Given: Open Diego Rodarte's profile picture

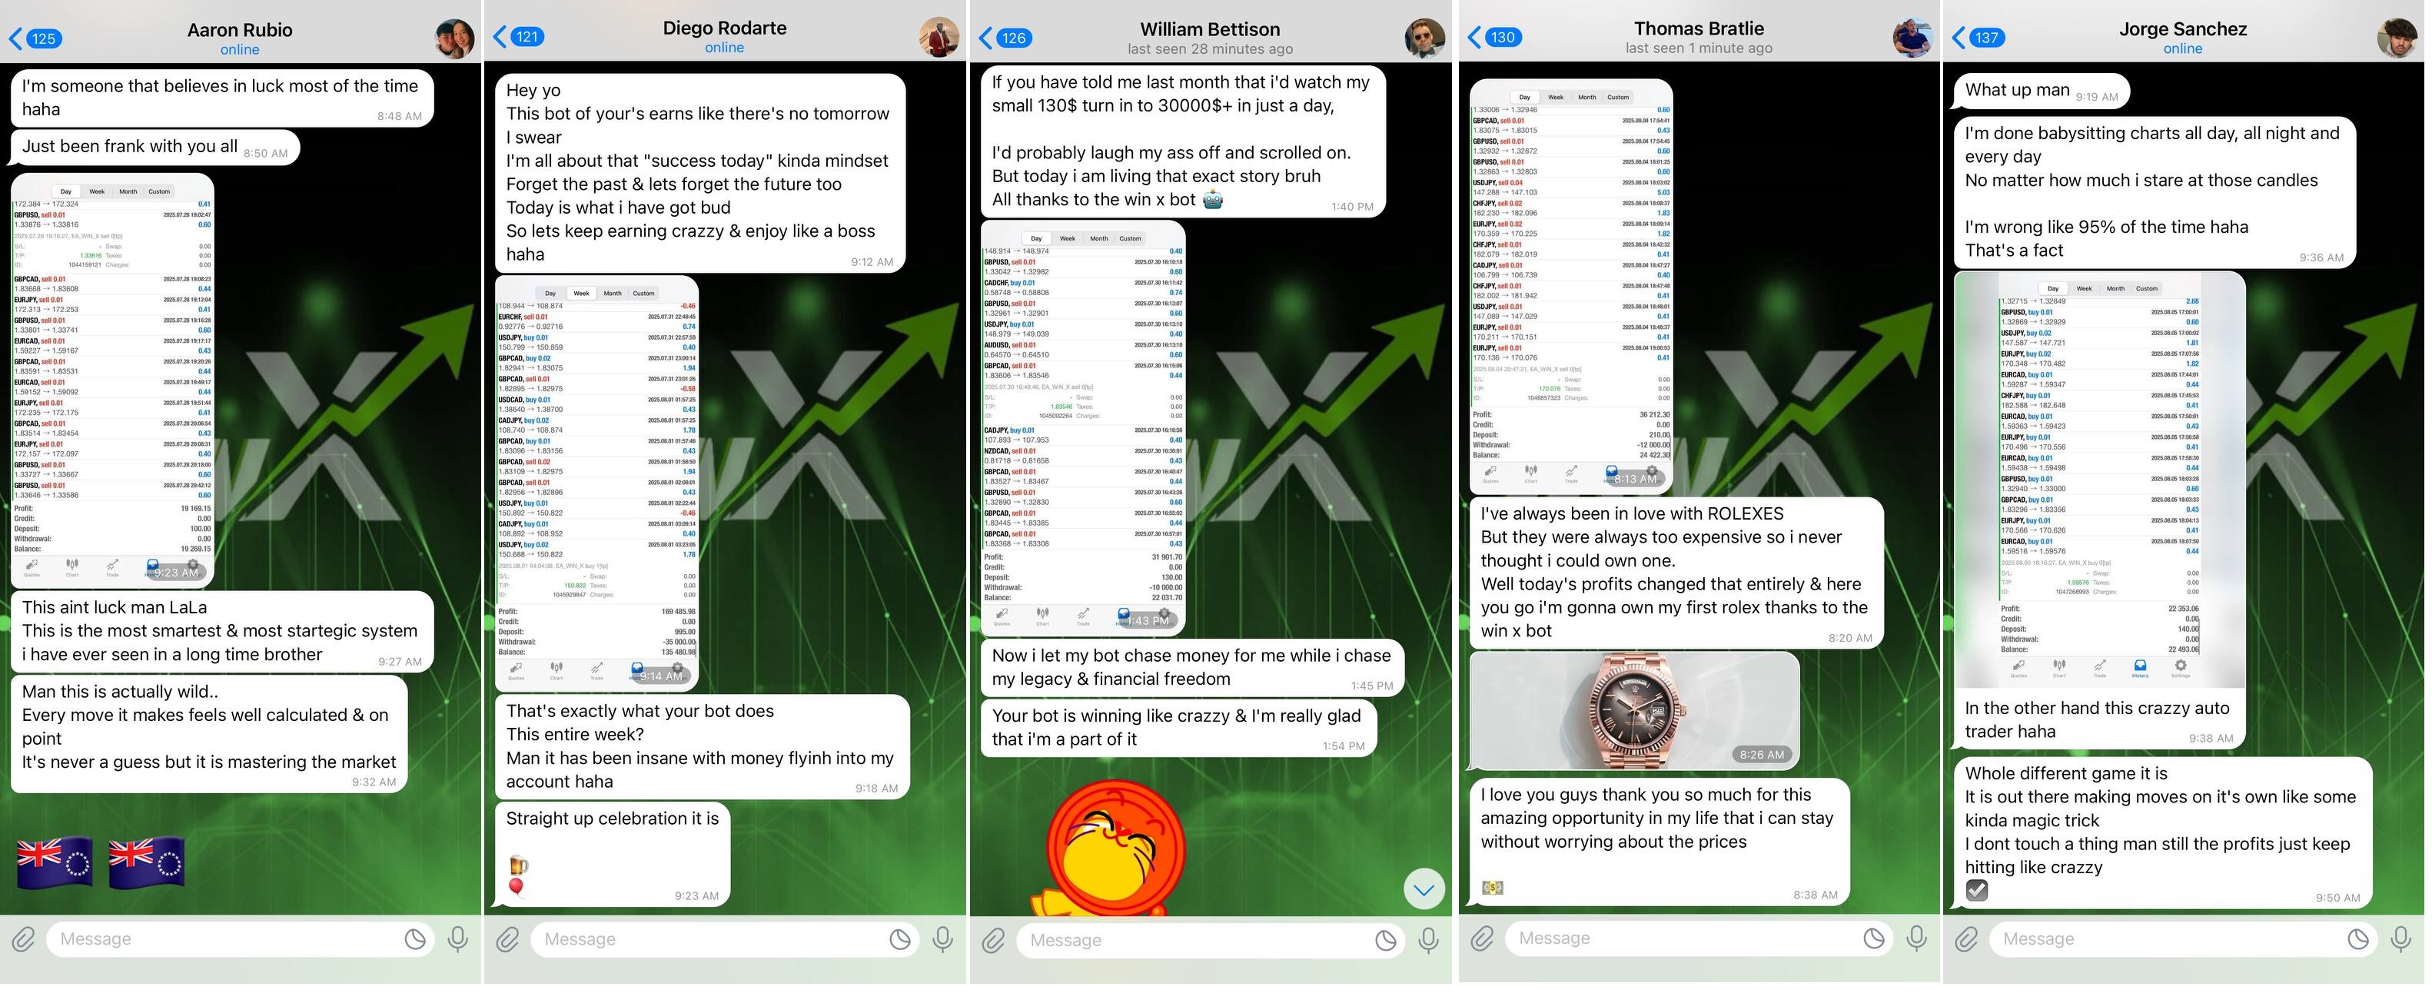Looking at the screenshot, I should coord(939,38).
